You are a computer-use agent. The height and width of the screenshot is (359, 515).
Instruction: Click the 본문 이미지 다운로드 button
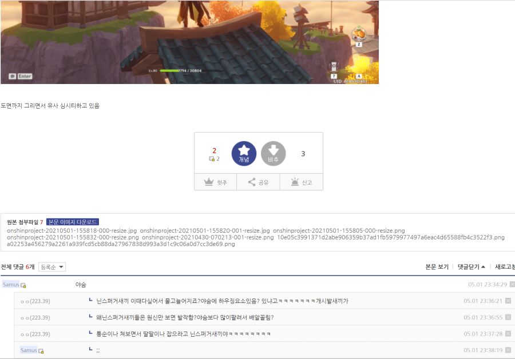pyautogui.click(x=73, y=222)
